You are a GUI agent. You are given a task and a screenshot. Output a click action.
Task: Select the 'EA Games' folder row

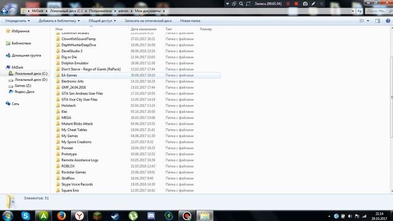[138, 75]
